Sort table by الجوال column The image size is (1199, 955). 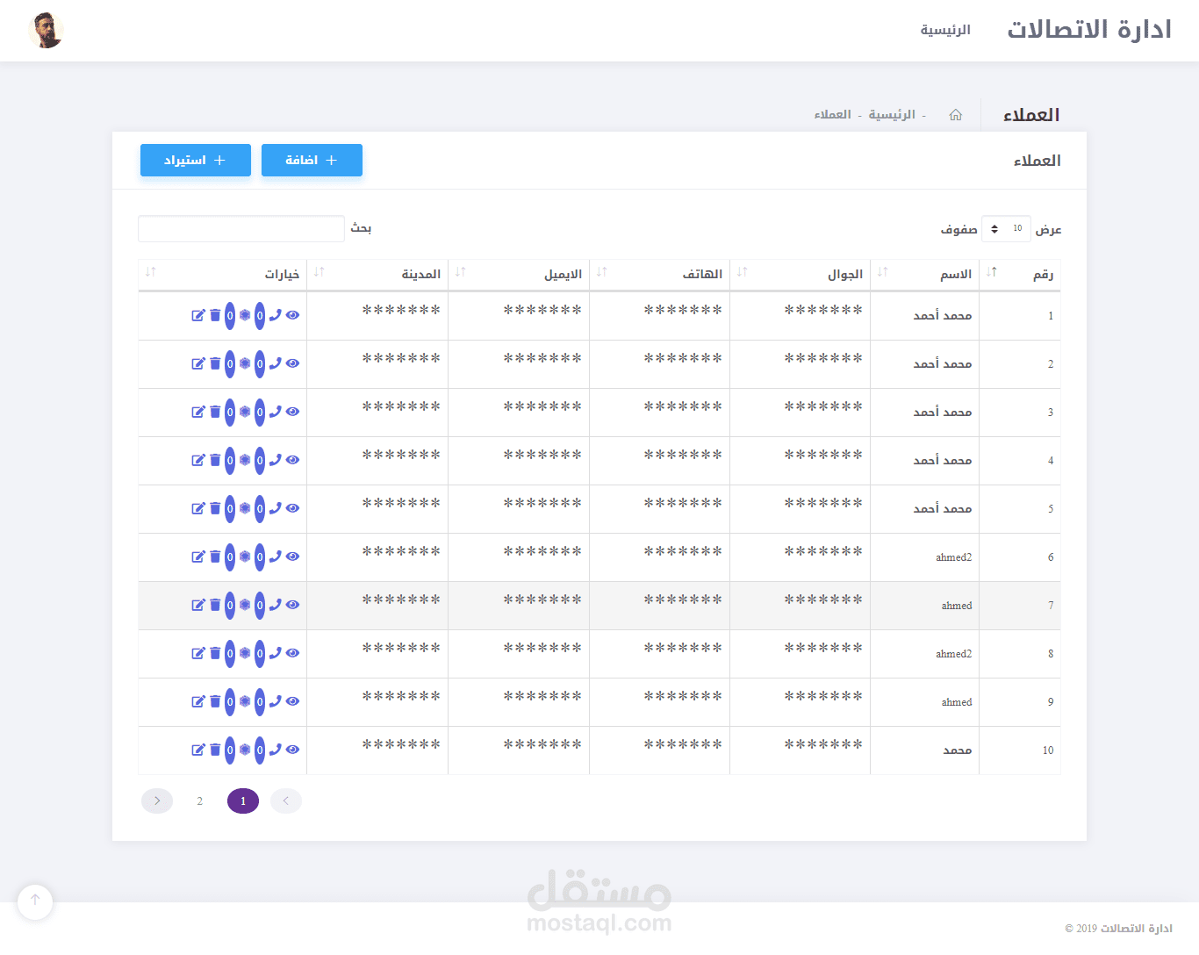click(800, 275)
